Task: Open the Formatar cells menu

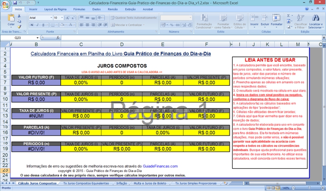Action: (277, 22)
